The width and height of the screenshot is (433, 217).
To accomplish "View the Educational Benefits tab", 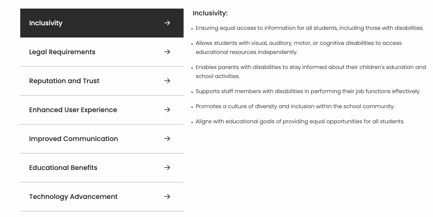I will (63, 168).
